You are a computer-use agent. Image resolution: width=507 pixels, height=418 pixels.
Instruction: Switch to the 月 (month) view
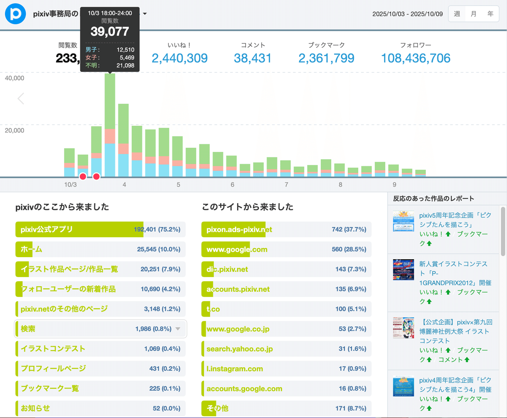point(474,14)
